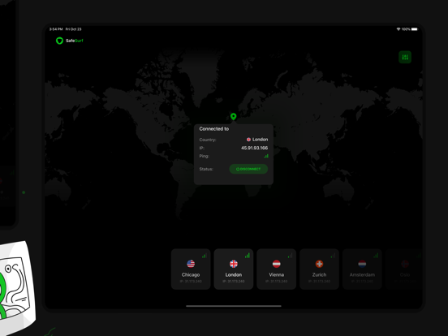Screen dimensions: 448x336
Task: Click the home indicator bar at bottom
Action: click(x=234, y=306)
